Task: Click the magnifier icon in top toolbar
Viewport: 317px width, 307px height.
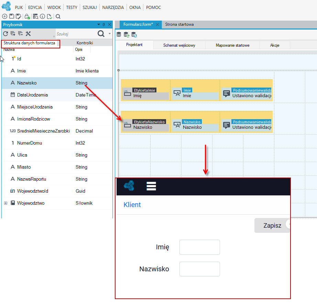Action: [58, 16]
